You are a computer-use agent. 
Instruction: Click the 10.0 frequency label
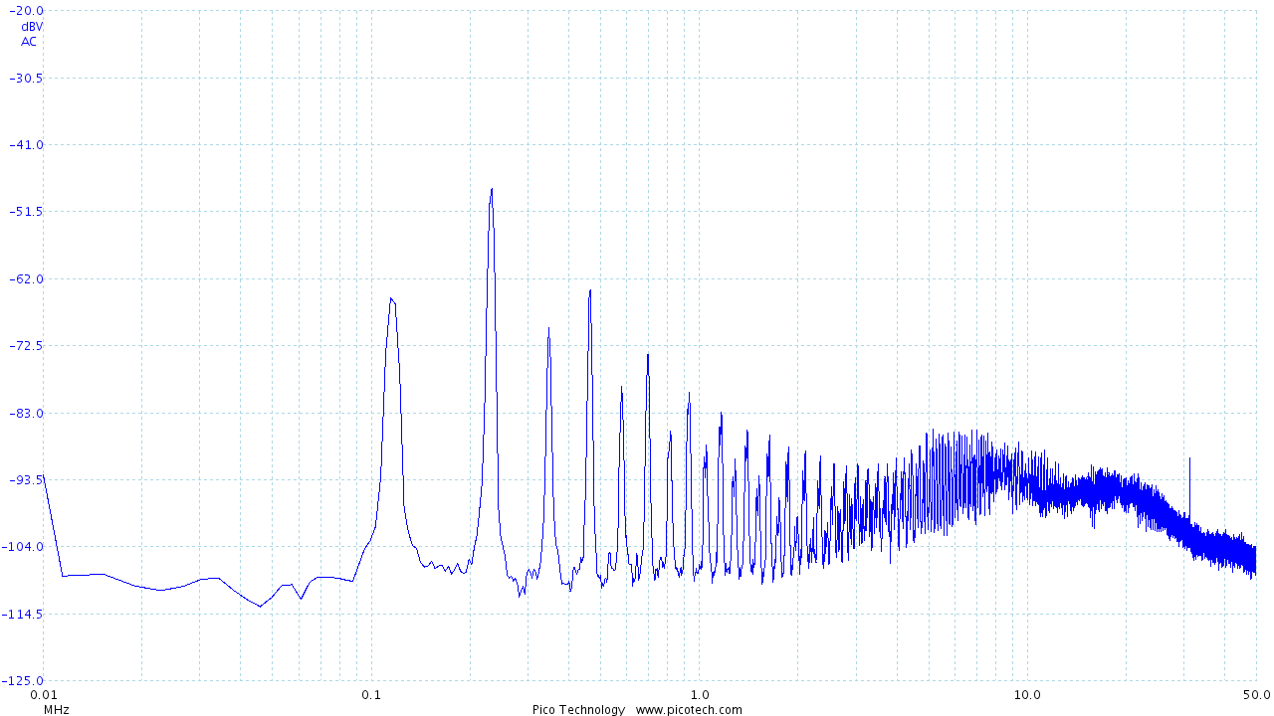click(1027, 693)
